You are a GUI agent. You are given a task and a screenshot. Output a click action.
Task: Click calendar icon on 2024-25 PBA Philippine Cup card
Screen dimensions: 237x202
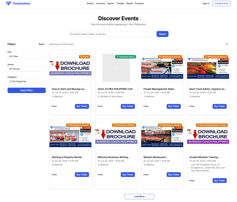coord(99,93)
